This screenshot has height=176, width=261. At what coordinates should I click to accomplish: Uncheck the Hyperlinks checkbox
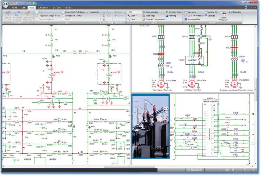tap(88, 12)
